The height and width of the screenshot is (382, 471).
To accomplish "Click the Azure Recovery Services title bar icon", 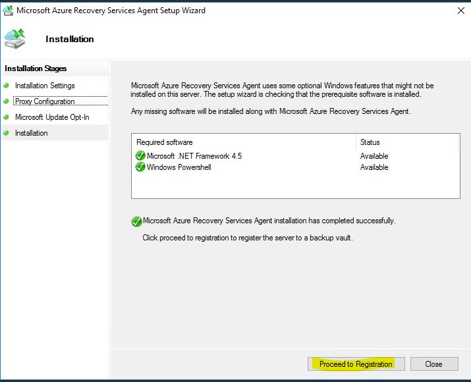I will coord(8,11).
